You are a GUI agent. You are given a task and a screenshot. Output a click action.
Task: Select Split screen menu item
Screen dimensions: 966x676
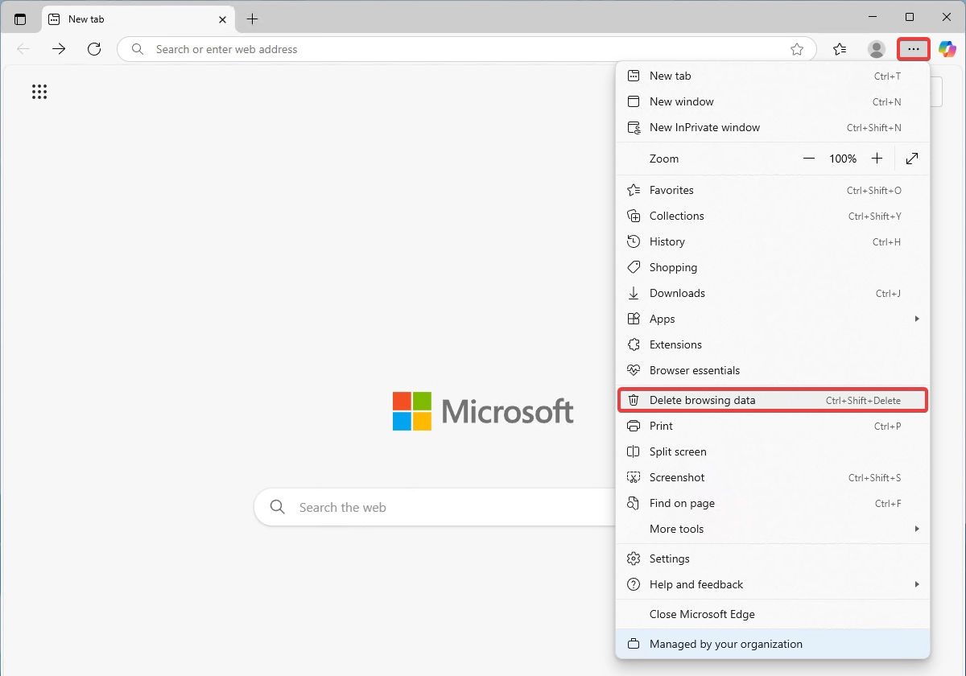coord(773,451)
